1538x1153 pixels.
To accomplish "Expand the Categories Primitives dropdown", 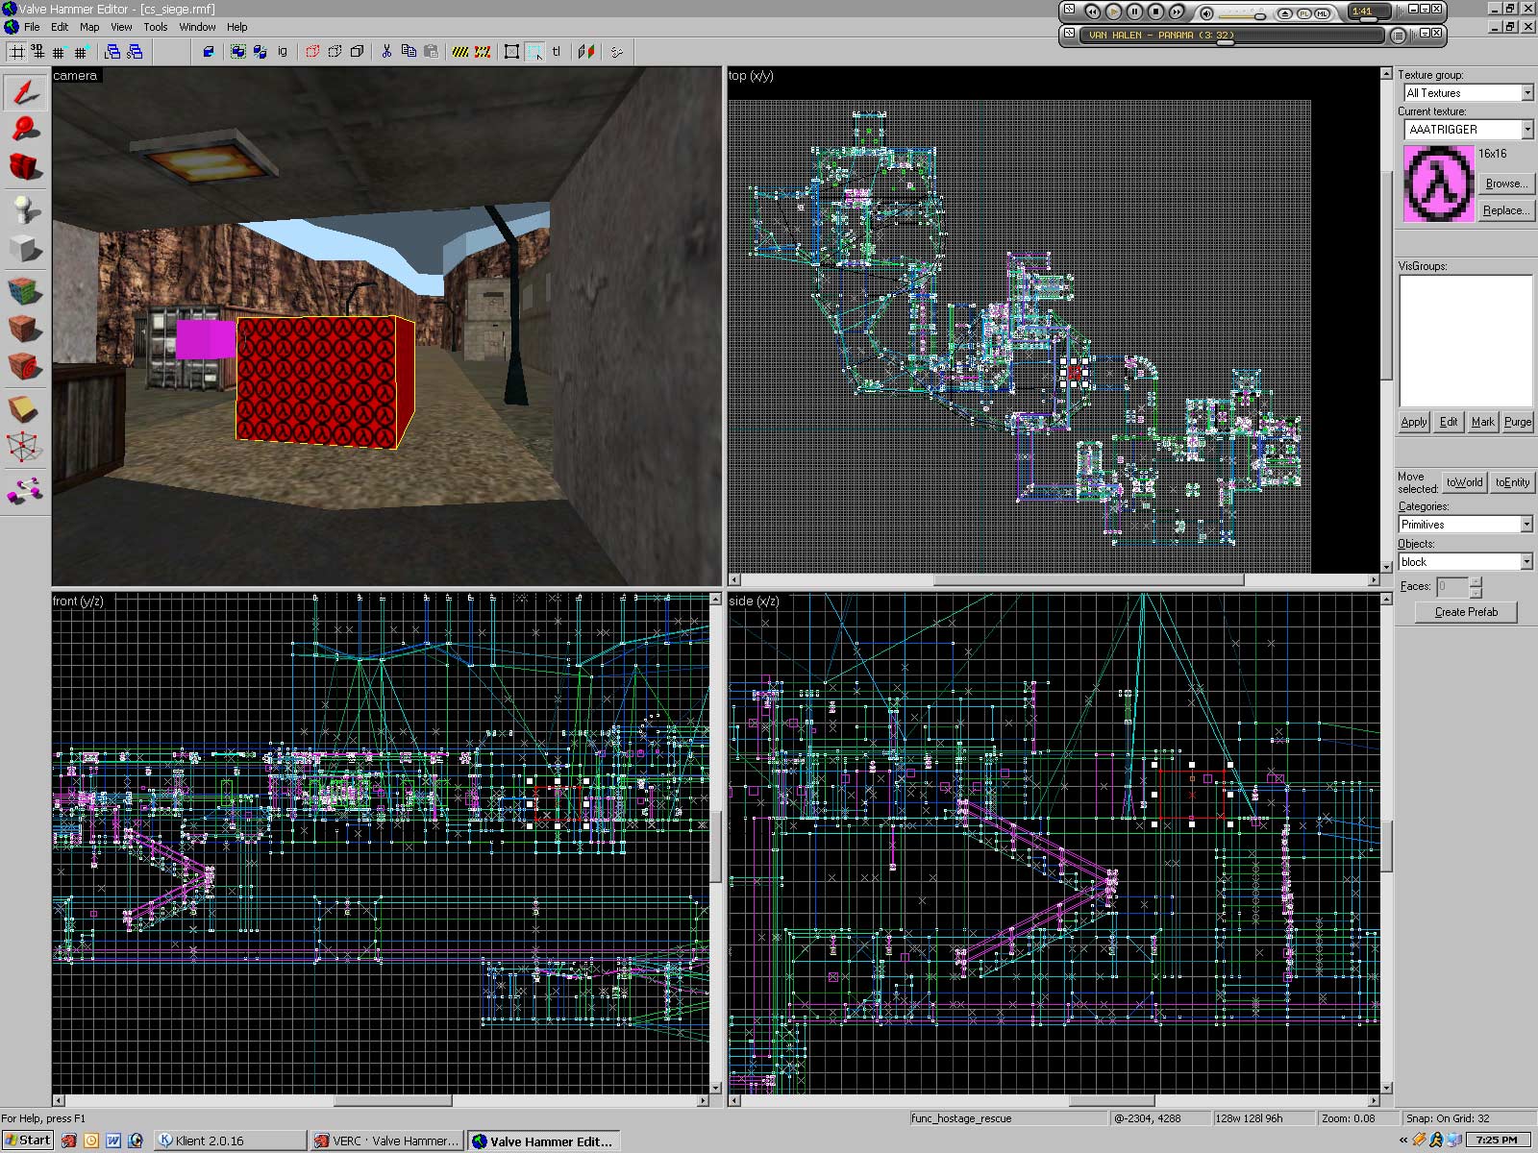I will pyautogui.click(x=1526, y=525).
